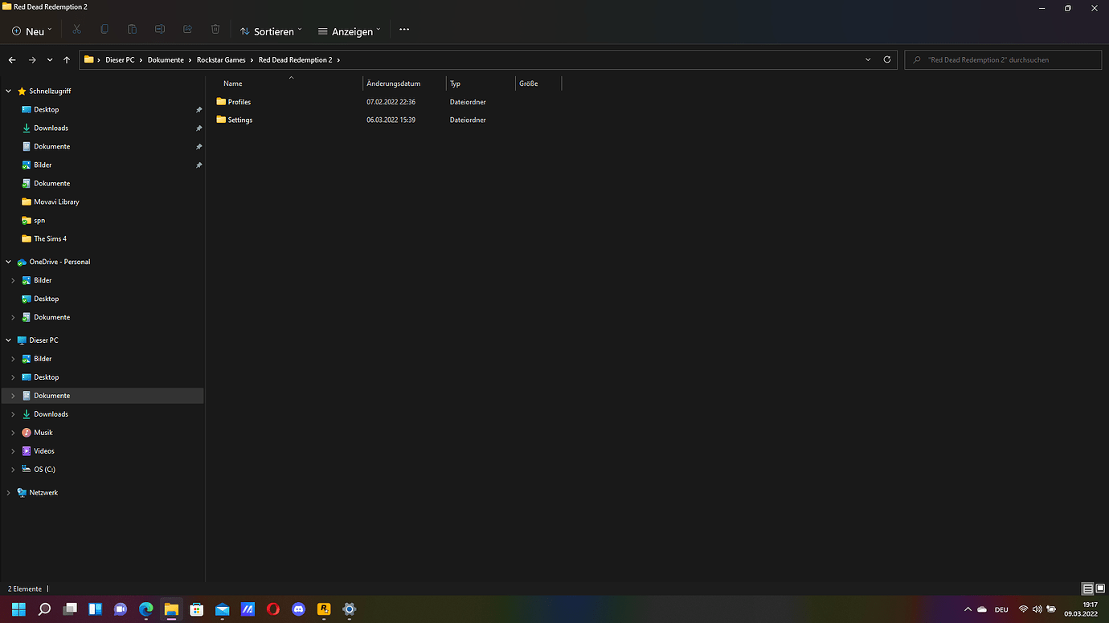1109x623 pixels.
Task: Share via the Share toolbar icon
Action: tap(187, 29)
